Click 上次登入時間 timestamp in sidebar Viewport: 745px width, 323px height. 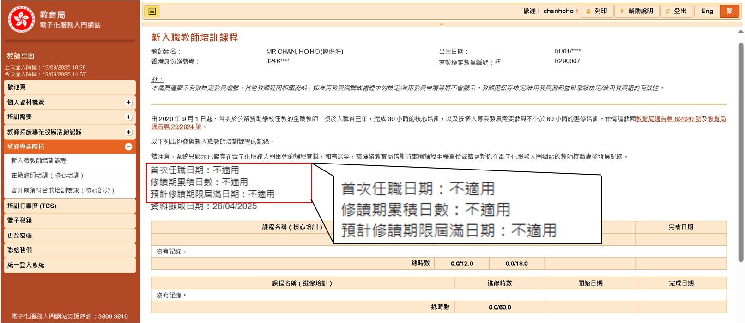(x=45, y=67)
